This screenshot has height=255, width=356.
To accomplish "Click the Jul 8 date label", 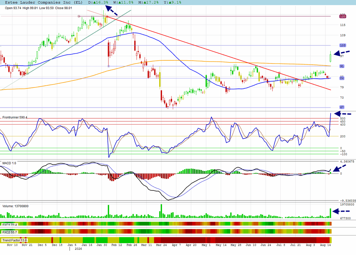I will 281,245.
